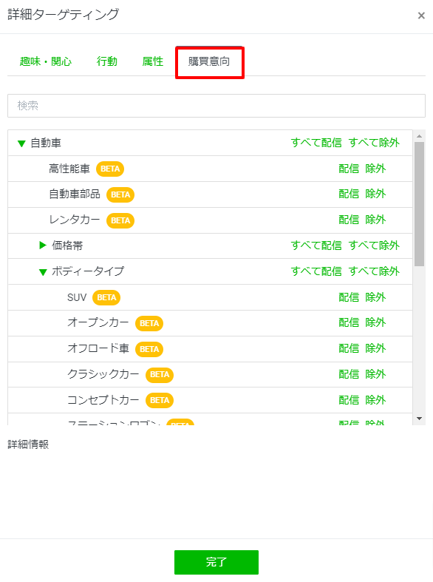Click すべて配信 for 自動車
The width and height of the screenshot is (433, 582).
[316, 143]
